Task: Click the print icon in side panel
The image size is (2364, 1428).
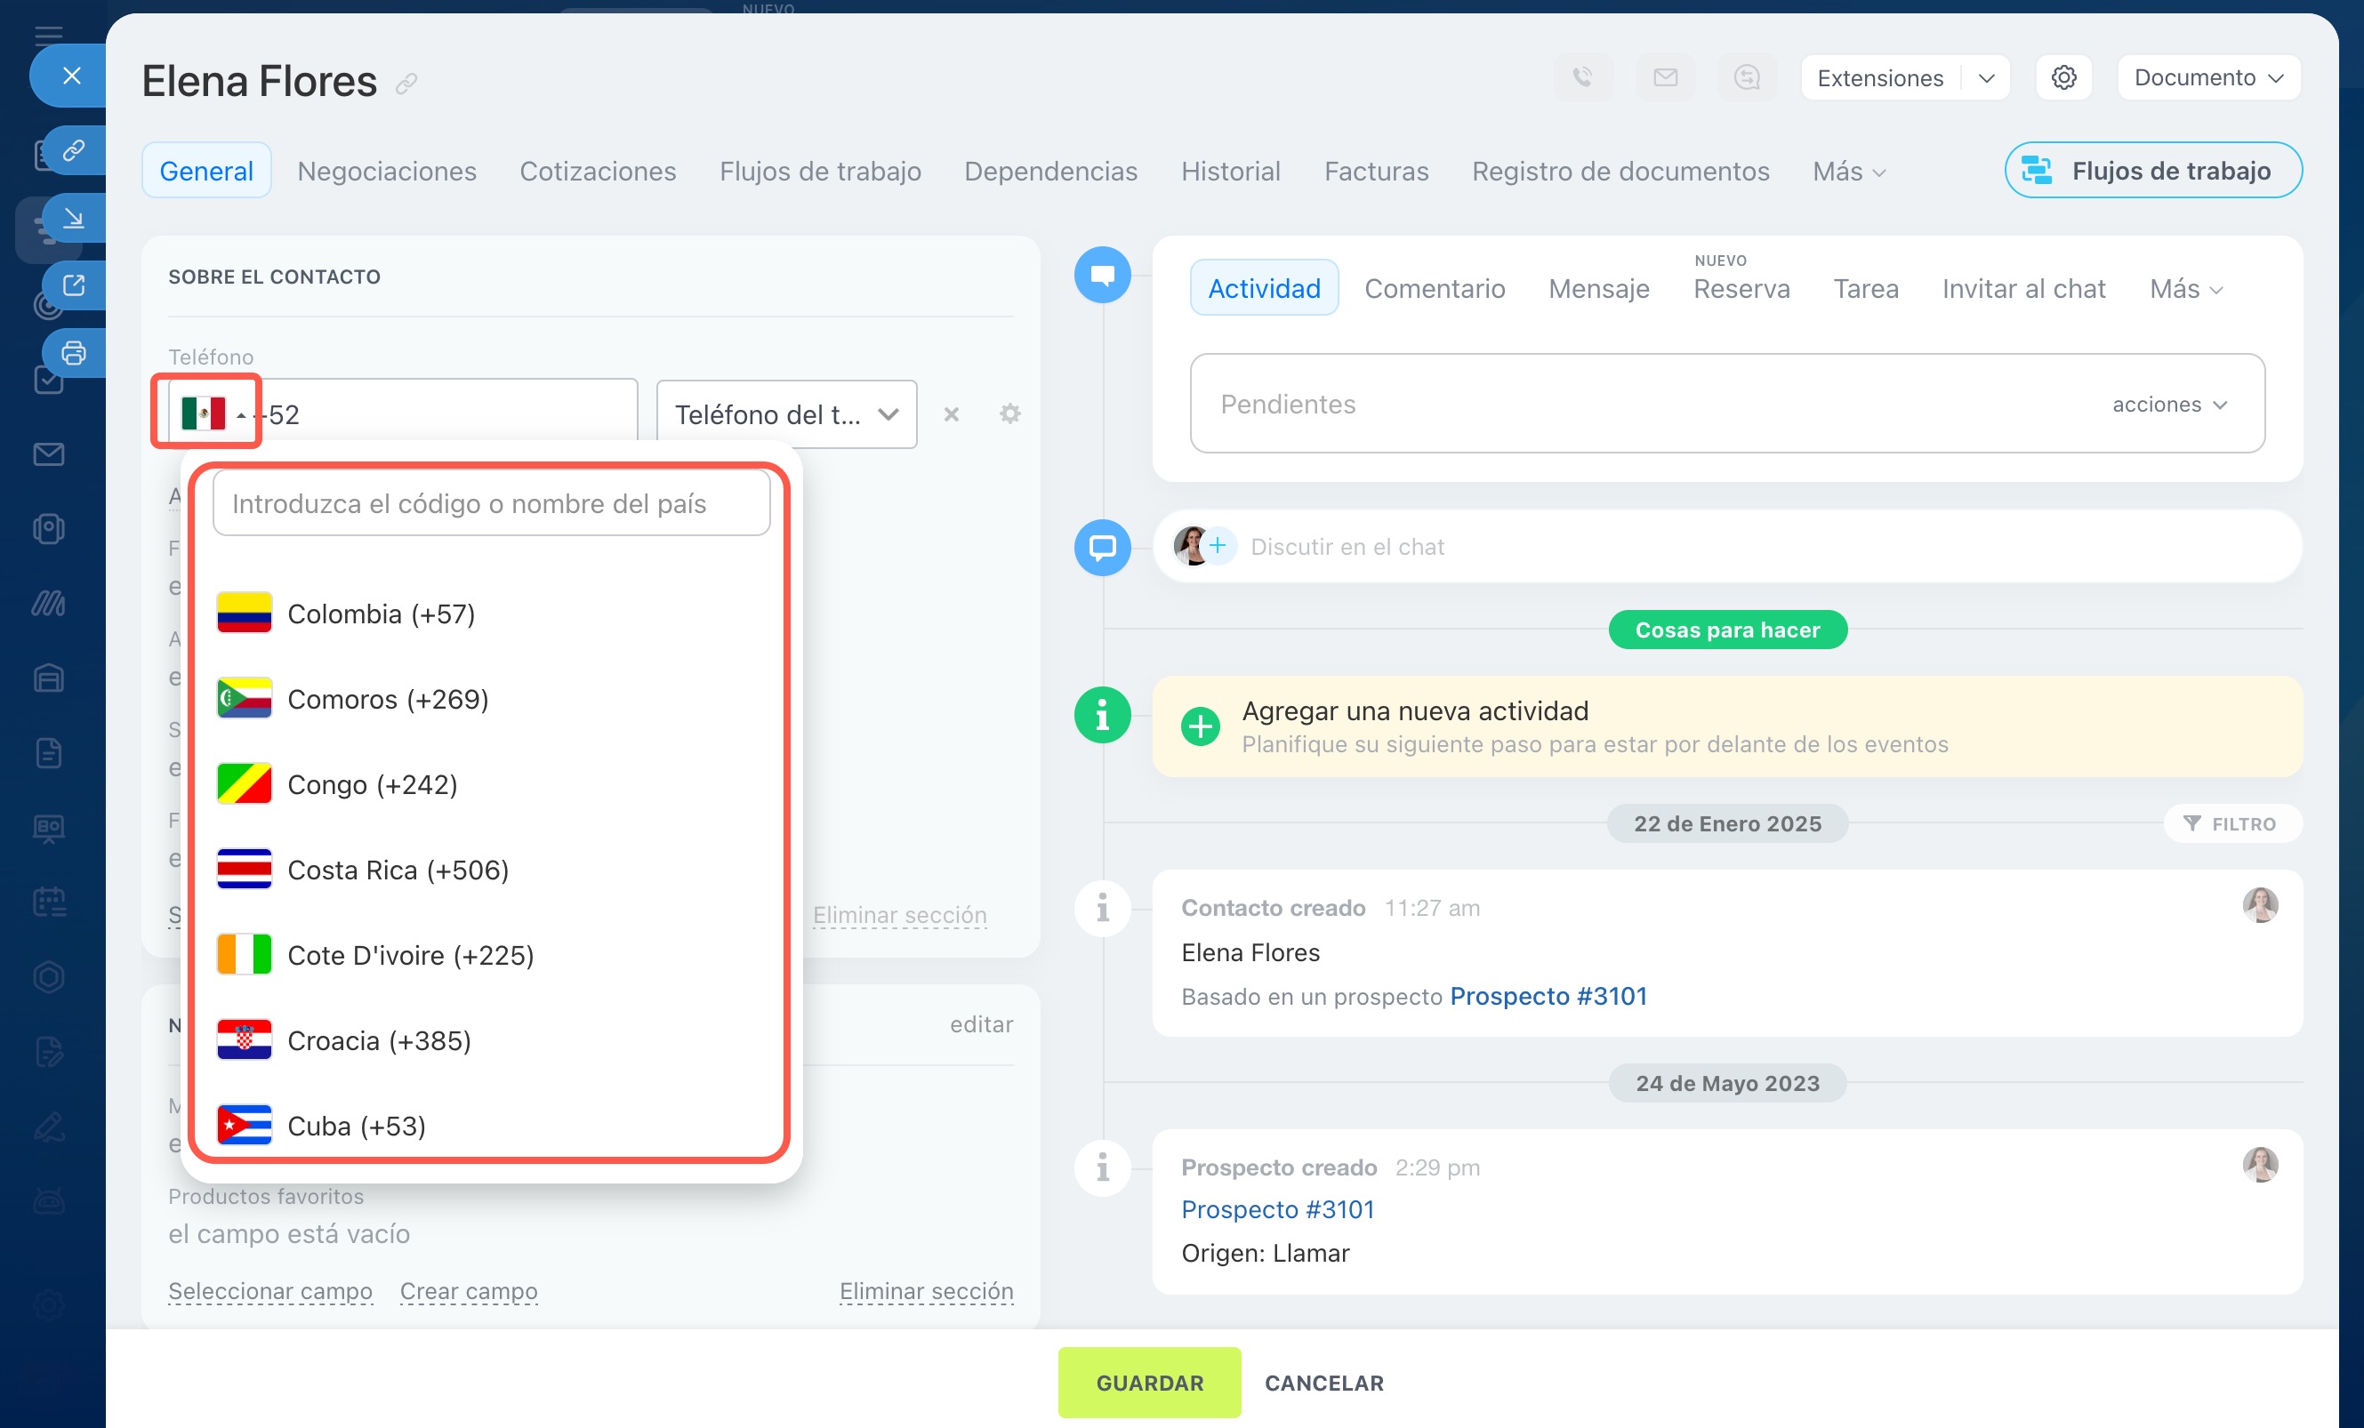Action: tap(74, 352)
